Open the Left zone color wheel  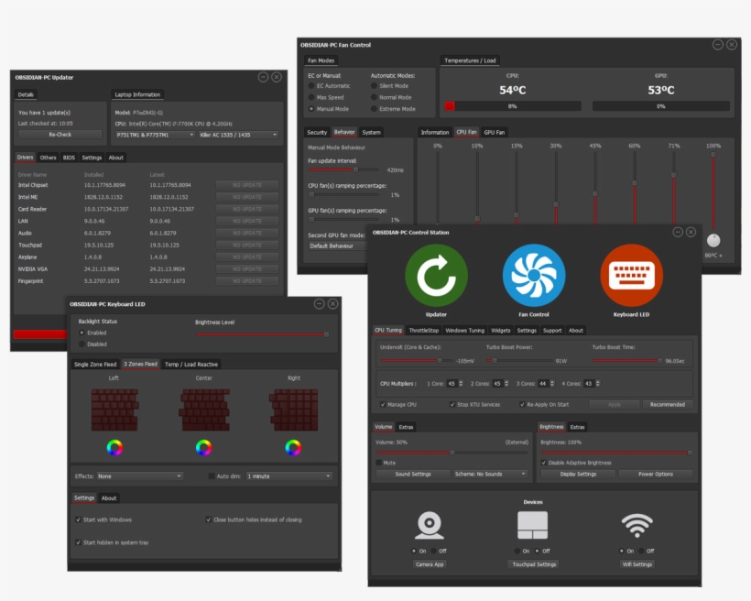[x=115, y=449]
